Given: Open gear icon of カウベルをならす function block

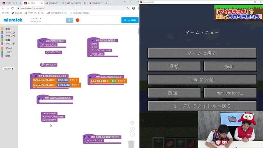Looking at the screenshot, I should pyautogui.click(x=85, y=137).
